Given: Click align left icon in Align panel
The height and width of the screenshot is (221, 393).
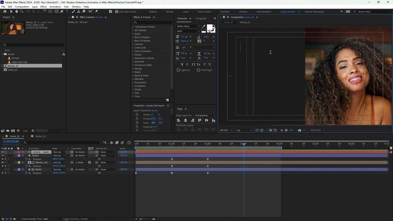Looking at the screenshot, I should 179,120.
